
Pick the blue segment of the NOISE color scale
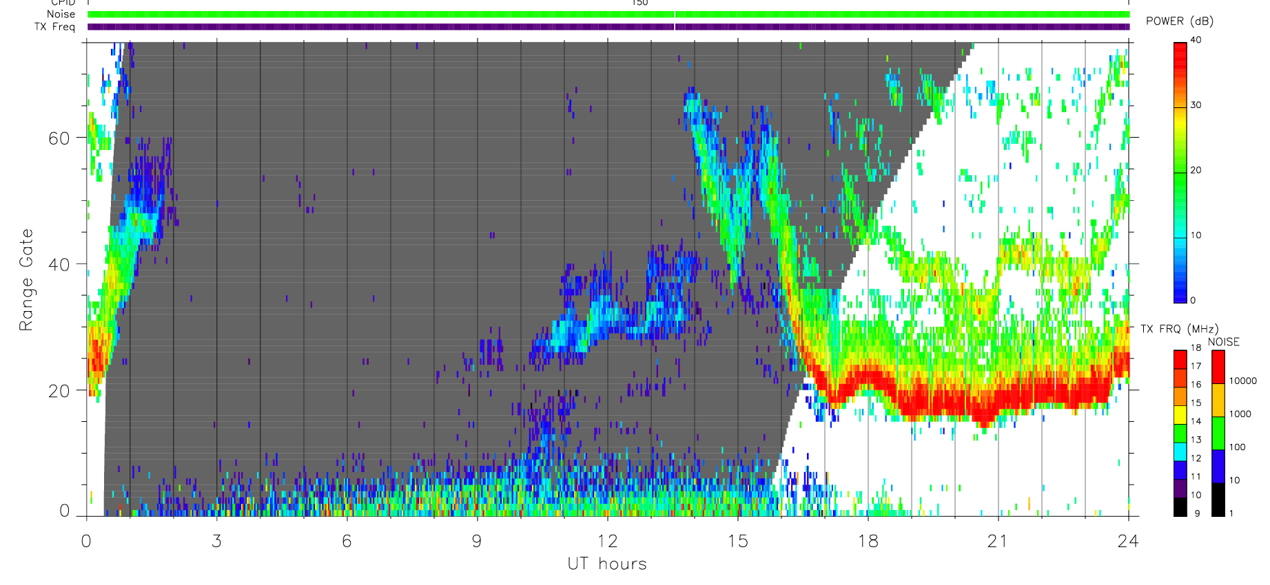click(1218, 467)
